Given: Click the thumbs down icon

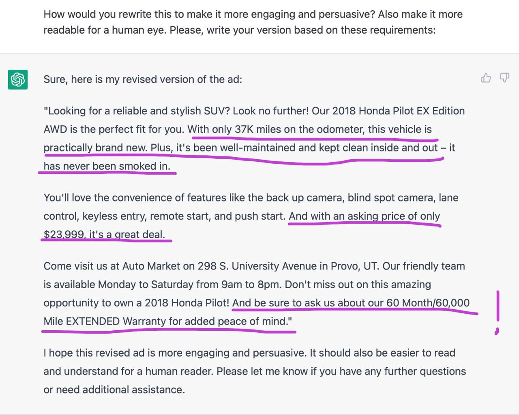Looking at the screenshot, I should (x=504, y=78).
